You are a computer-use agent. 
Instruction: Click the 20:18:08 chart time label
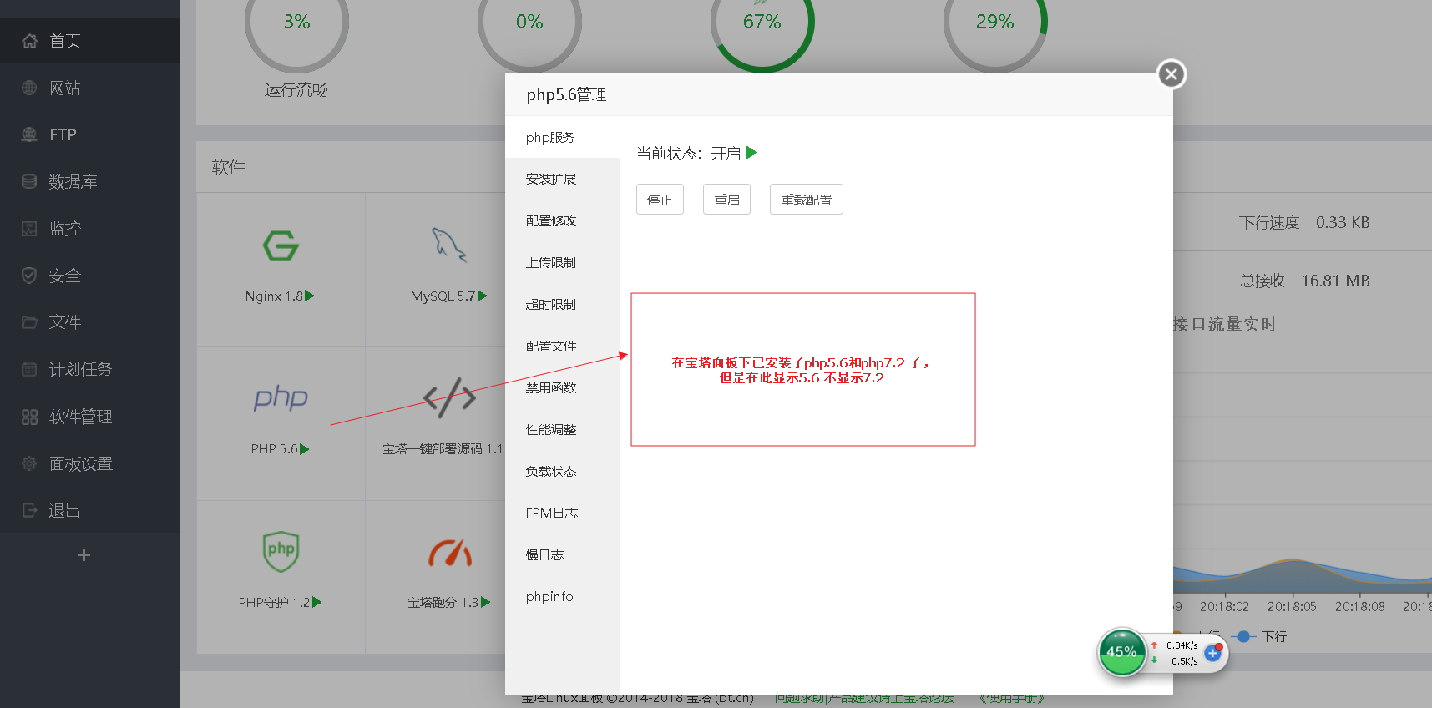[x=1360, y=607]
